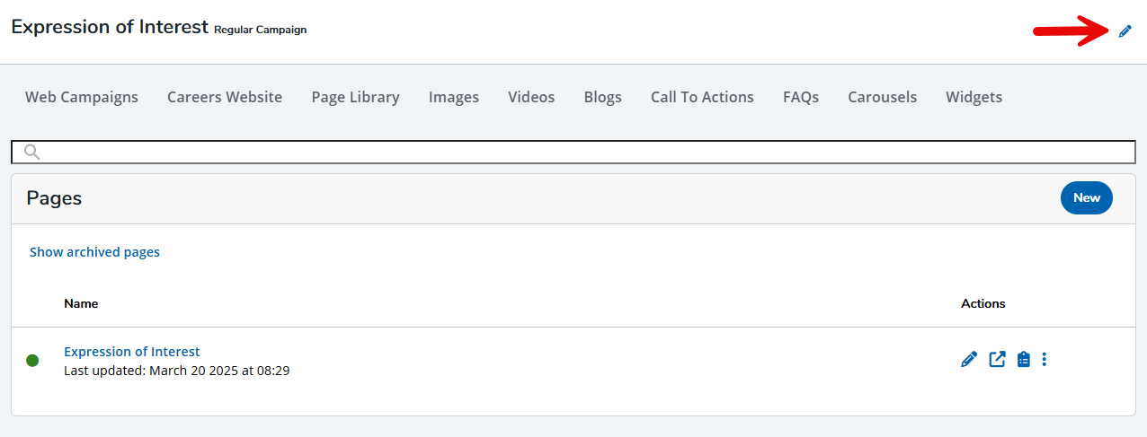Image resolution: width=1147 pixels, height=437 pixels.
Task: Go to the Page Library tab
Action: click(x=355, y=97)
